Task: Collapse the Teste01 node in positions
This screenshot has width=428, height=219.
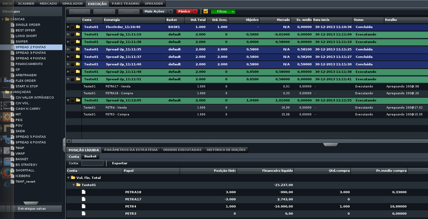Action: (x=74, y=185)
